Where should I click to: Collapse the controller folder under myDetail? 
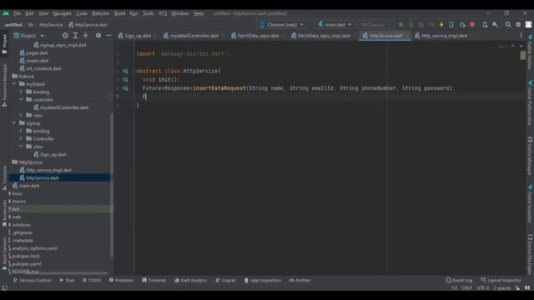(x=21, y=100)
